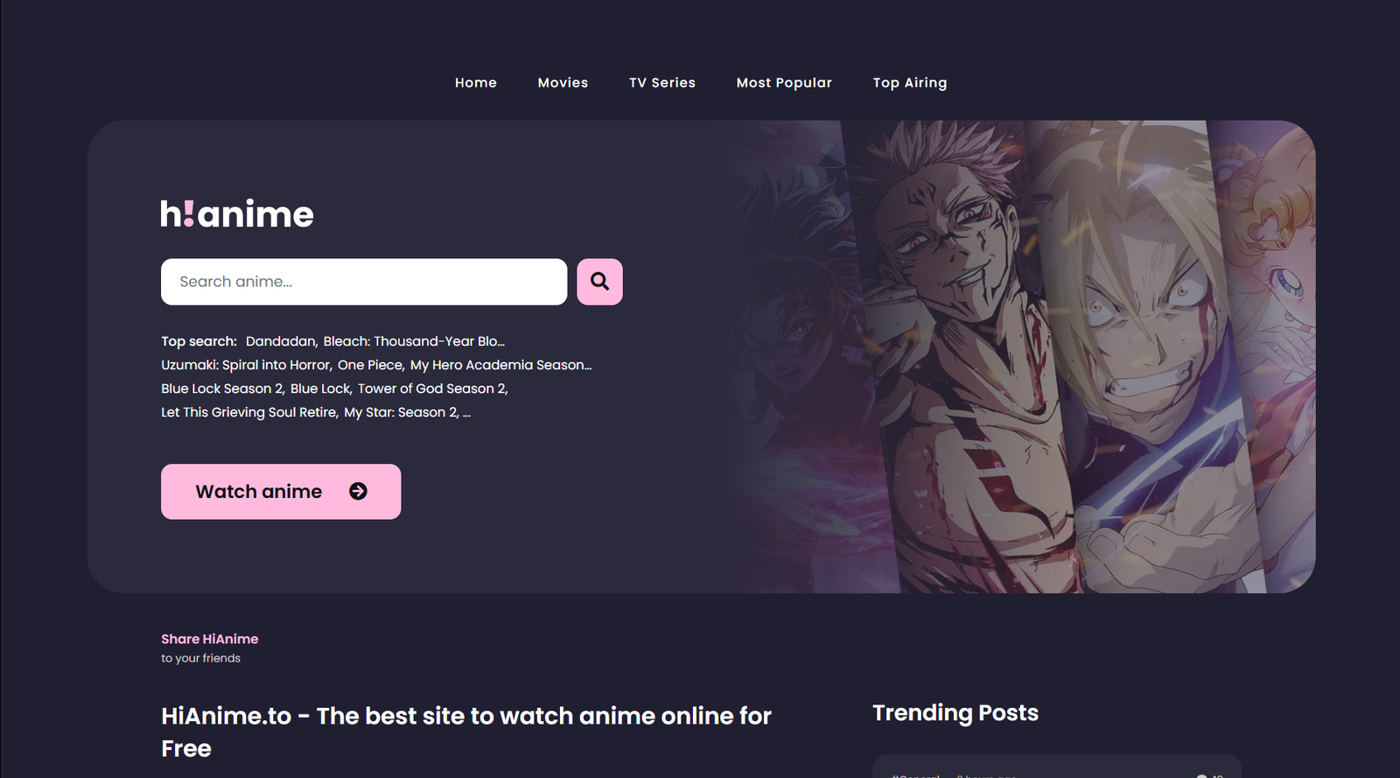Click the Watch anime button
Image resolution: width=1400 pixels, height=778 pixels.
pos(281,492)
